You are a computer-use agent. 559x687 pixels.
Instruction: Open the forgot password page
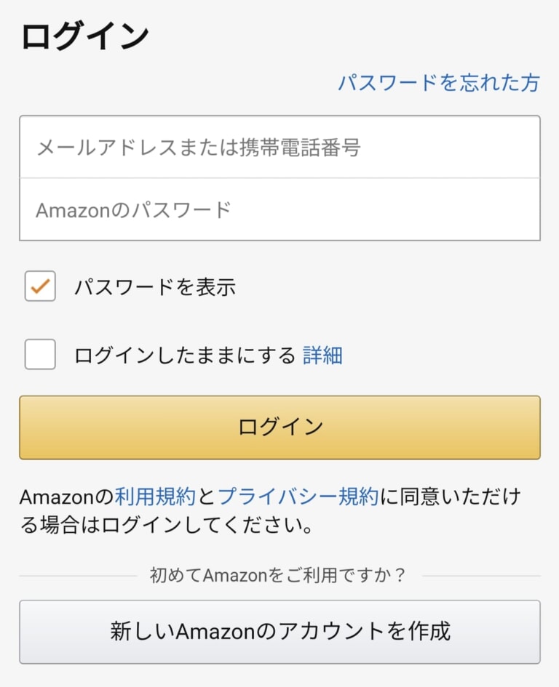440,83
